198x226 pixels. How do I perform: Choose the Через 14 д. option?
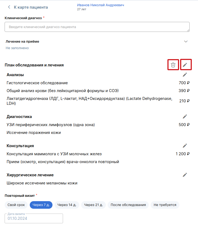(67, 205)
